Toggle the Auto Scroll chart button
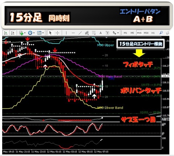The height and width of the screenshot is (156, 174). 5,33
